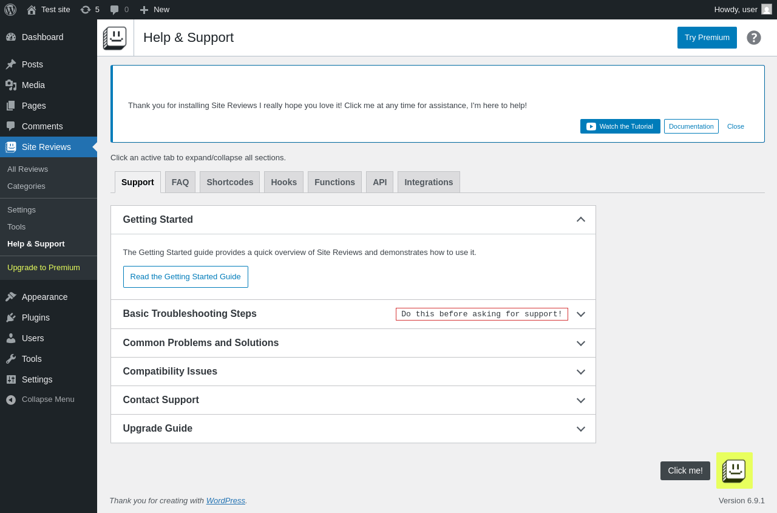This screenshot has height=513, width=777.
Task: Click the WordPress logo in admin bar
Action: [10, 10]
